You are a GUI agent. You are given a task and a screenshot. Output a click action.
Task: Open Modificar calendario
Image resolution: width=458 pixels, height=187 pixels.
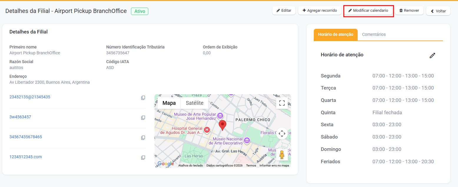point(368,11)
